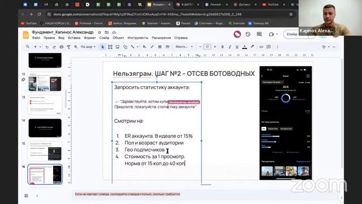362x204 pixels.
Task: Open the font family dropdown 'Manro...'
Action: pyautogui.click(x=184, y=46)
